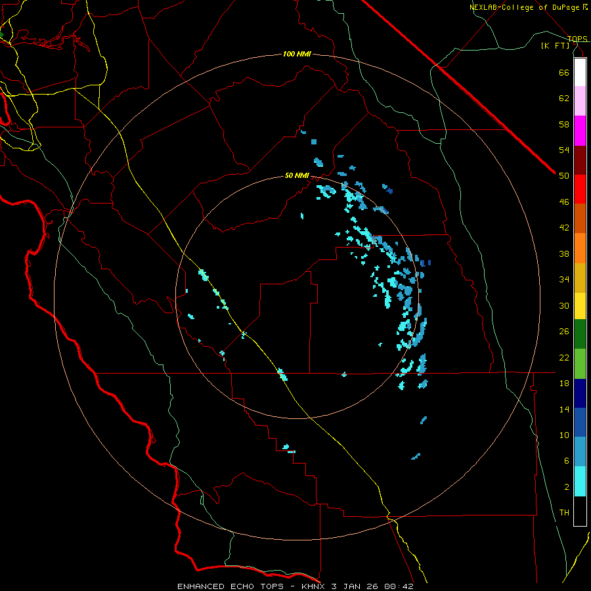Screen dimensions: 591x591
Task: Click the light pink legend swatch
Action: click(580, 101)
